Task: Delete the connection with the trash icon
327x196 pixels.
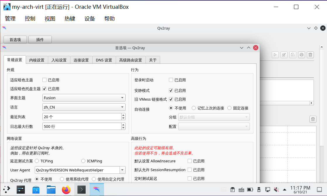Action: 310,55
